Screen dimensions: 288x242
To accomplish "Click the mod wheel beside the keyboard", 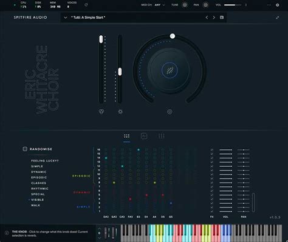I will tap(113, 233).
